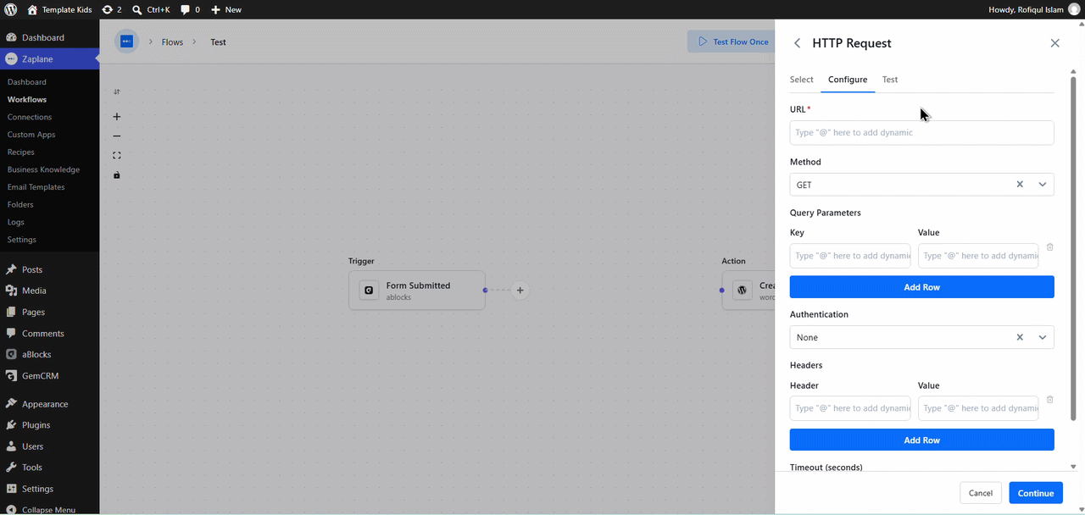Image resolution: width=1085 pixels, height=515 pixels.
Task: Go to Flows breadcrumb
Action: tap(172, 42)
